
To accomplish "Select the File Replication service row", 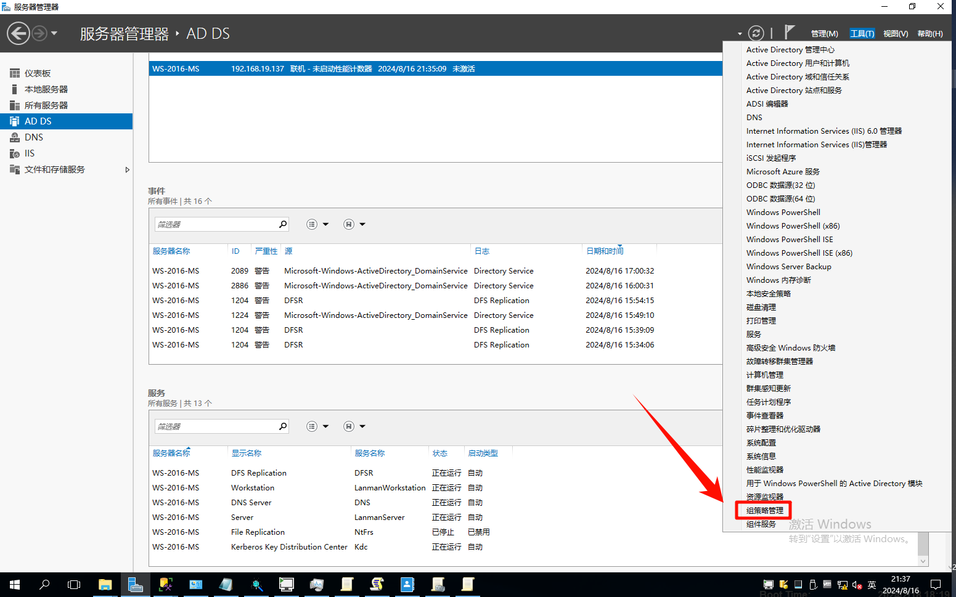I will [435, 532].
